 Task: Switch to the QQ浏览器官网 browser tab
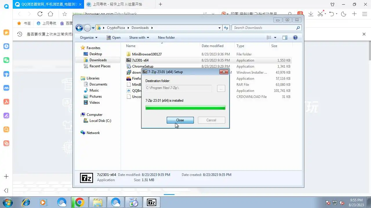point(48,4)
